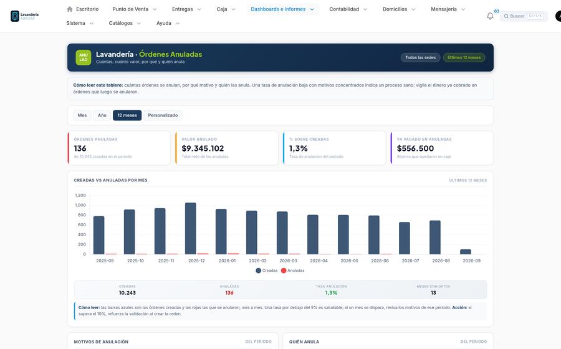This screenshot has width=561, height=349.
Task: Click the search magnifier icon
Action: tap(506, 16)
